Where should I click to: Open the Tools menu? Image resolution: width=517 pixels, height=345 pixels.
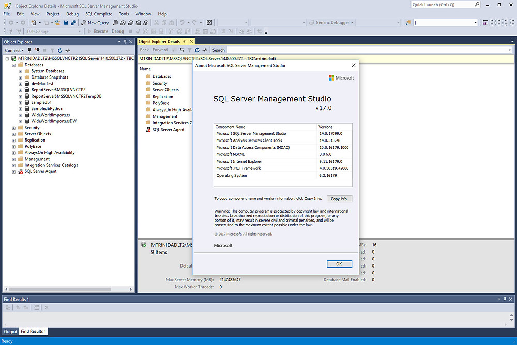(x=124, y=14)
